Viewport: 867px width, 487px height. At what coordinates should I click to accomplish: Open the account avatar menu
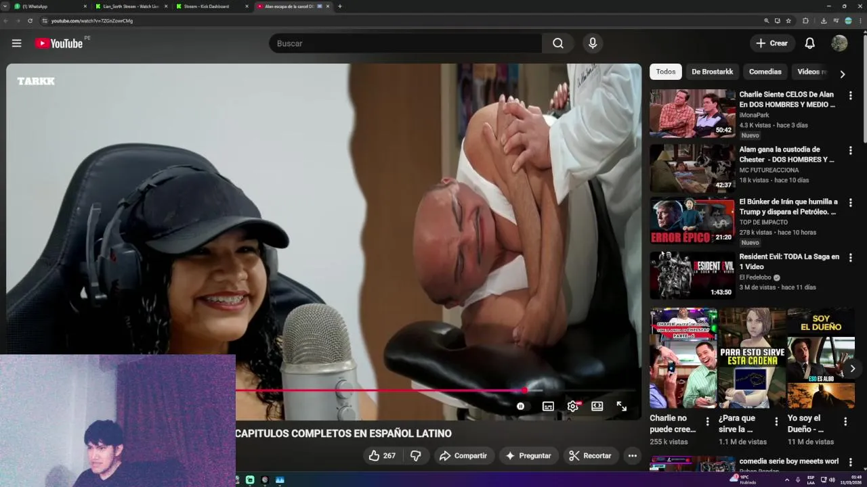point(839,43)
